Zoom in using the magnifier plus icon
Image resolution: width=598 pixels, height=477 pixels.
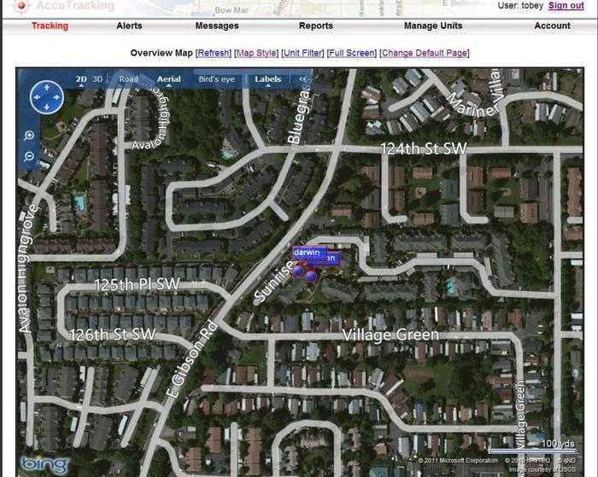click(29, 136)
